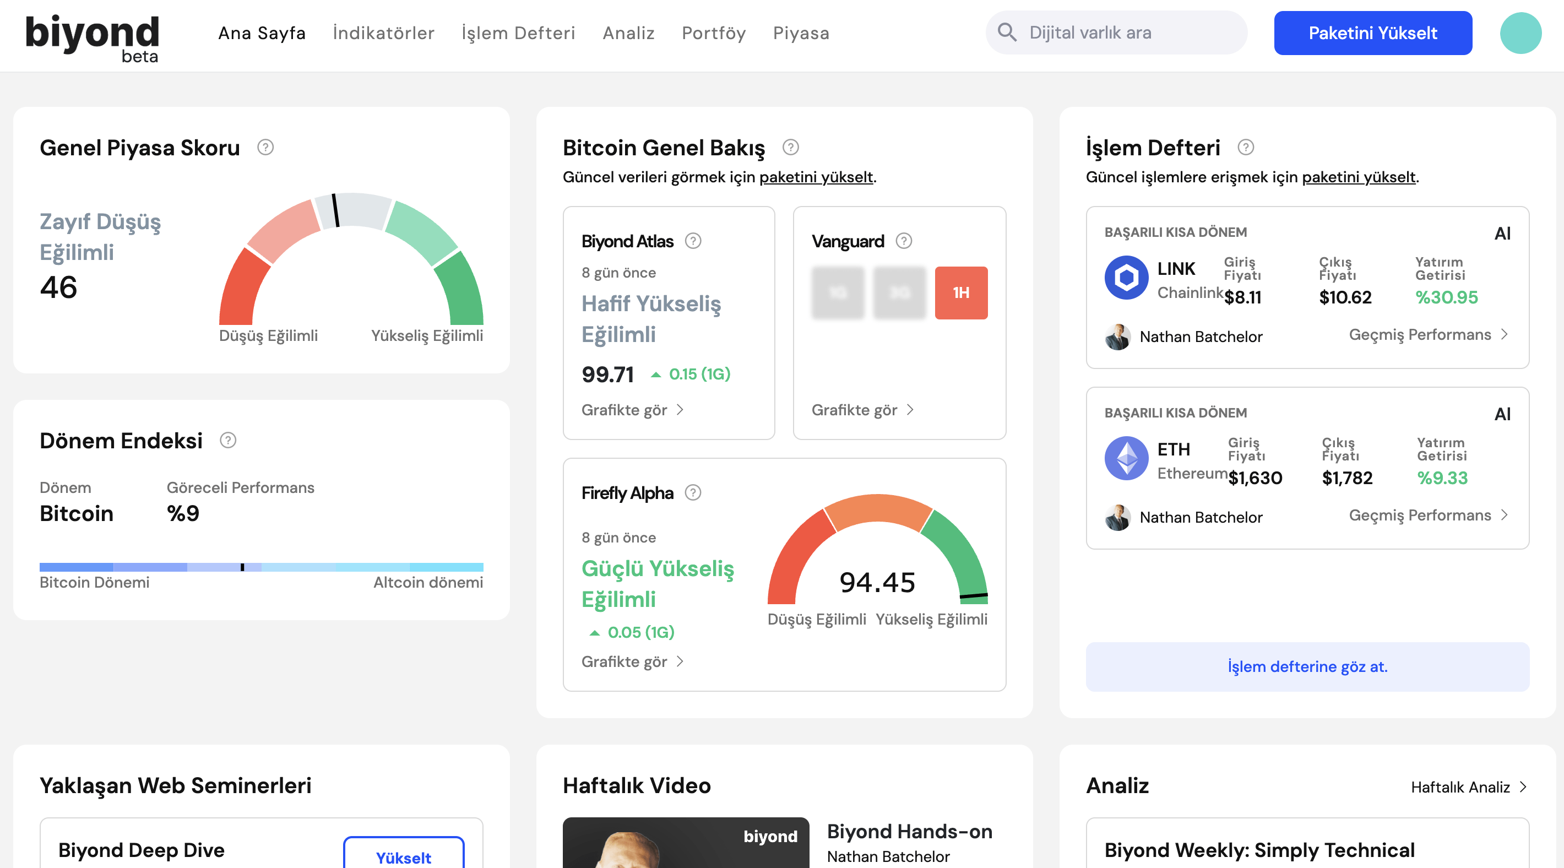The height and width of the screenshot is (868, 1564).
Task: Open Haftalık Analiz chevron link
Action: [1468, 787]
